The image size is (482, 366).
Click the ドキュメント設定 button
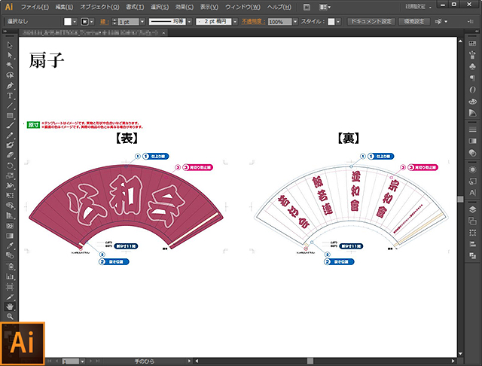coord(371,22)
